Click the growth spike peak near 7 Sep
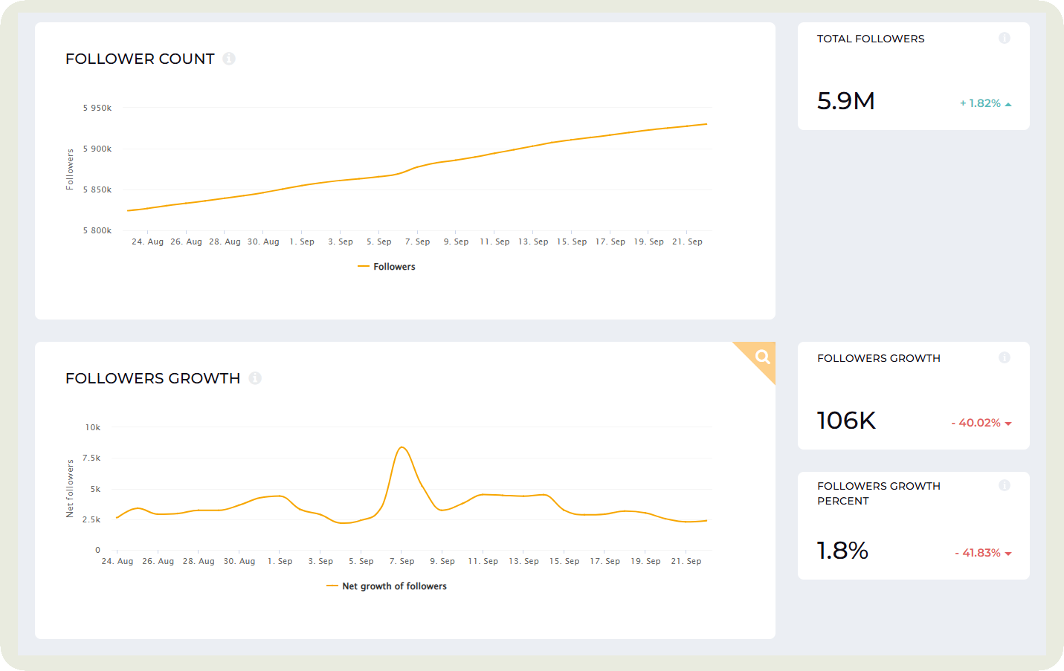Viewport: 1064px width, 671px height. pos(402,447)
